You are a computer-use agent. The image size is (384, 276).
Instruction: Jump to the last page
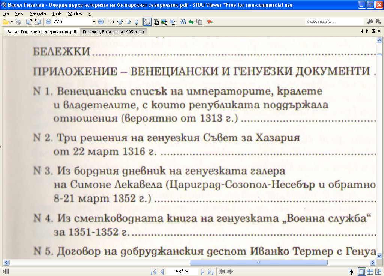tap(210, 272)
